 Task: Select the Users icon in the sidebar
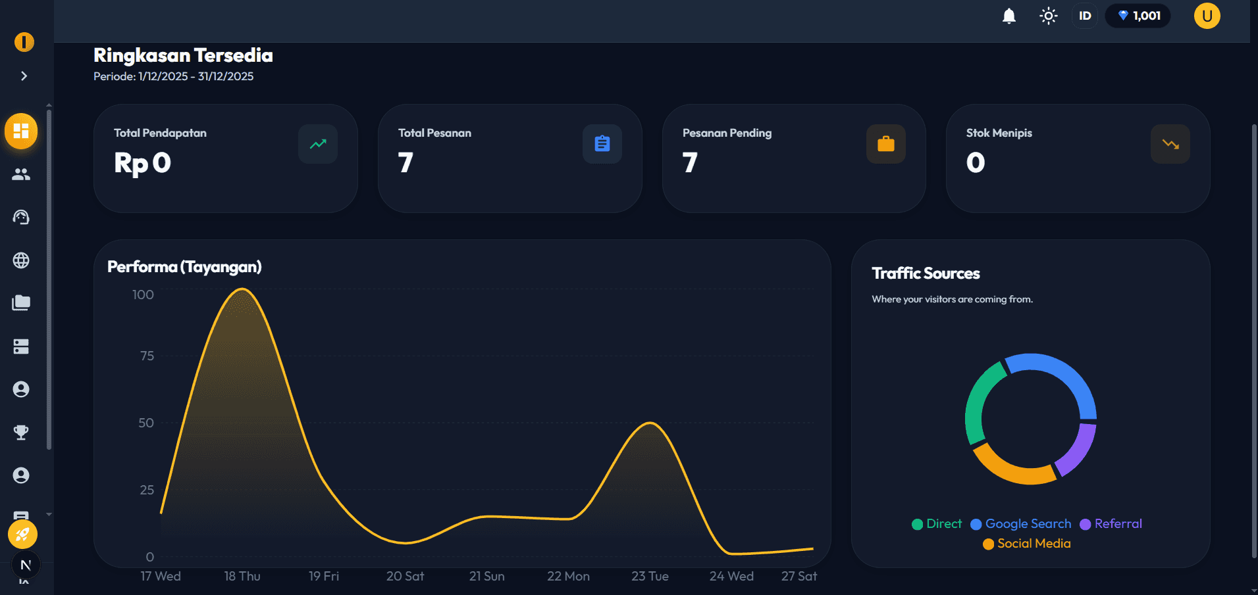click(x=21, y=174)
